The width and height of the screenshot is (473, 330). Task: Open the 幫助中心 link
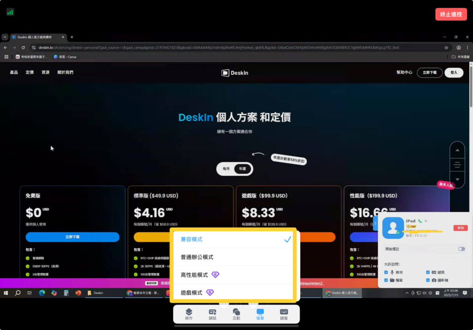coord(404,72)
